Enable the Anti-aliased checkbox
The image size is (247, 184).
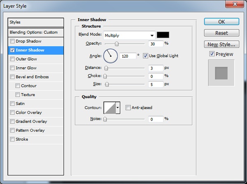(128, 108)
